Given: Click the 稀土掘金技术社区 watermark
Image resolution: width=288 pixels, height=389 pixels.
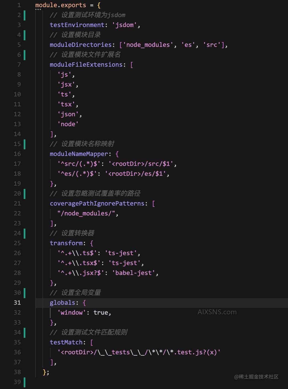Looking at the screenshot, I should pyautogui.click(x=256, y=377).
